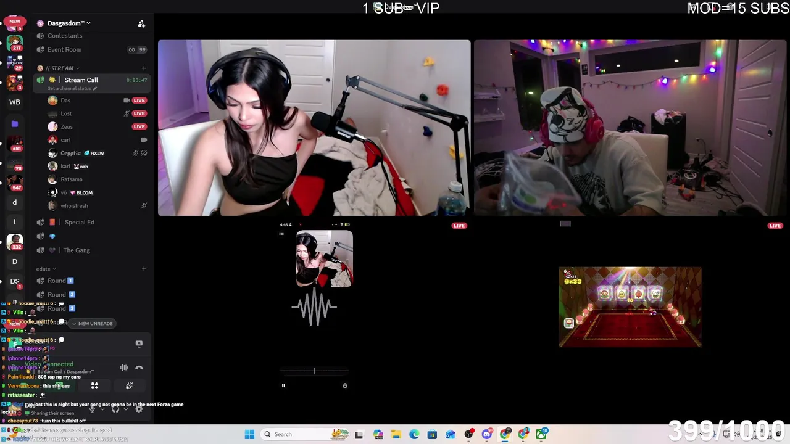Edit the 'Set a channel status' pencil

tap(94, 88)
